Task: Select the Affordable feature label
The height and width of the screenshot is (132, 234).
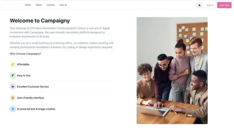Action: 23,64
